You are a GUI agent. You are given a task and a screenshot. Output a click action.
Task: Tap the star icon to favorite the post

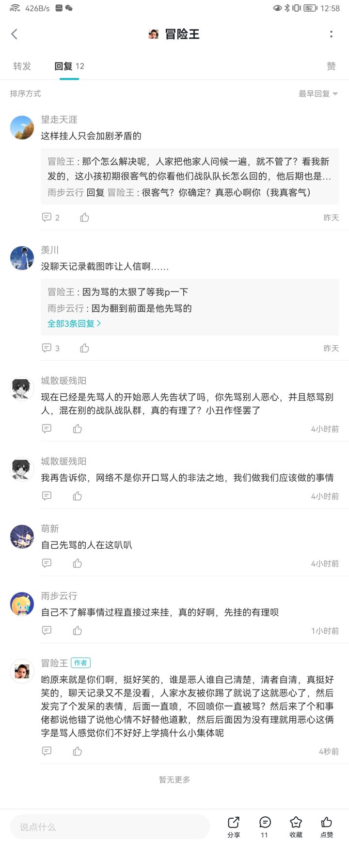(296, 827)
